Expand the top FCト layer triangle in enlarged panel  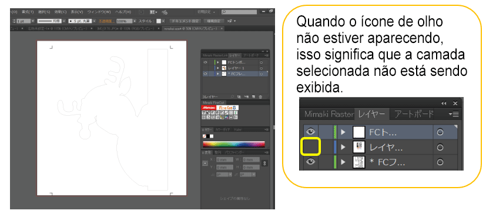[x=343, y=132]
